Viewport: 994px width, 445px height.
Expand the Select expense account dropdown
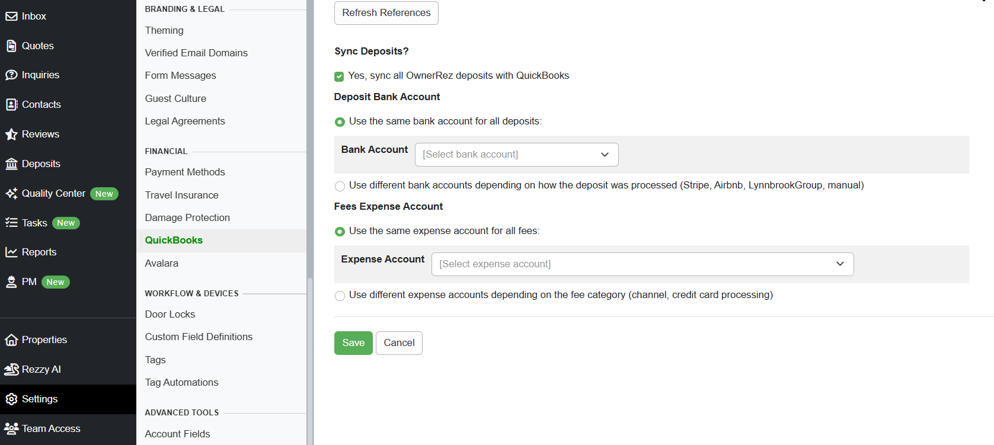point(642,264)
